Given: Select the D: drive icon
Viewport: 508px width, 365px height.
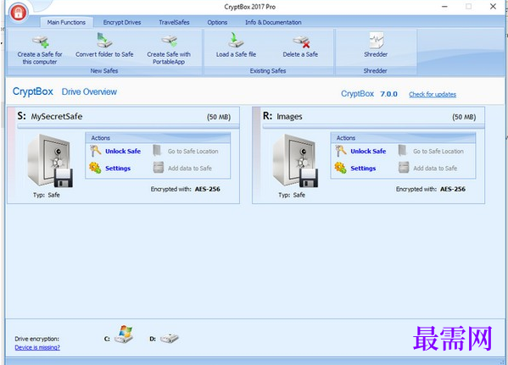Looking at the screenshot, I should tap(169, 338).
